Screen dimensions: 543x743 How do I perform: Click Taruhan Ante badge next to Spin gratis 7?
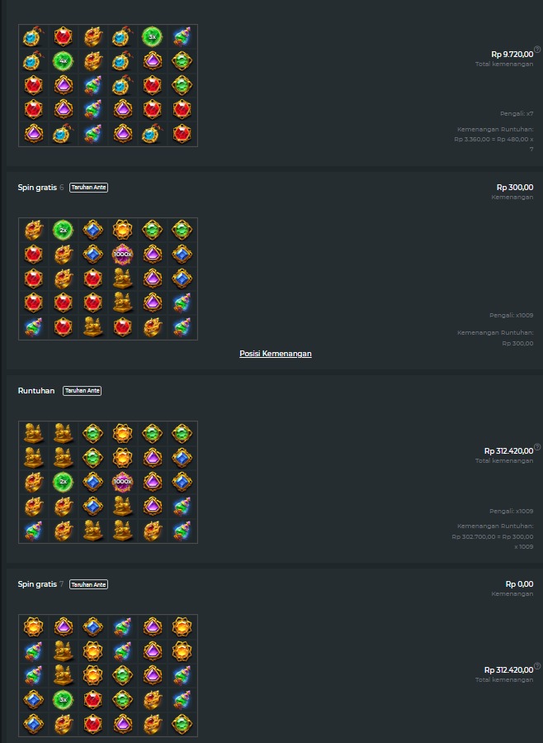pos(89,585)
